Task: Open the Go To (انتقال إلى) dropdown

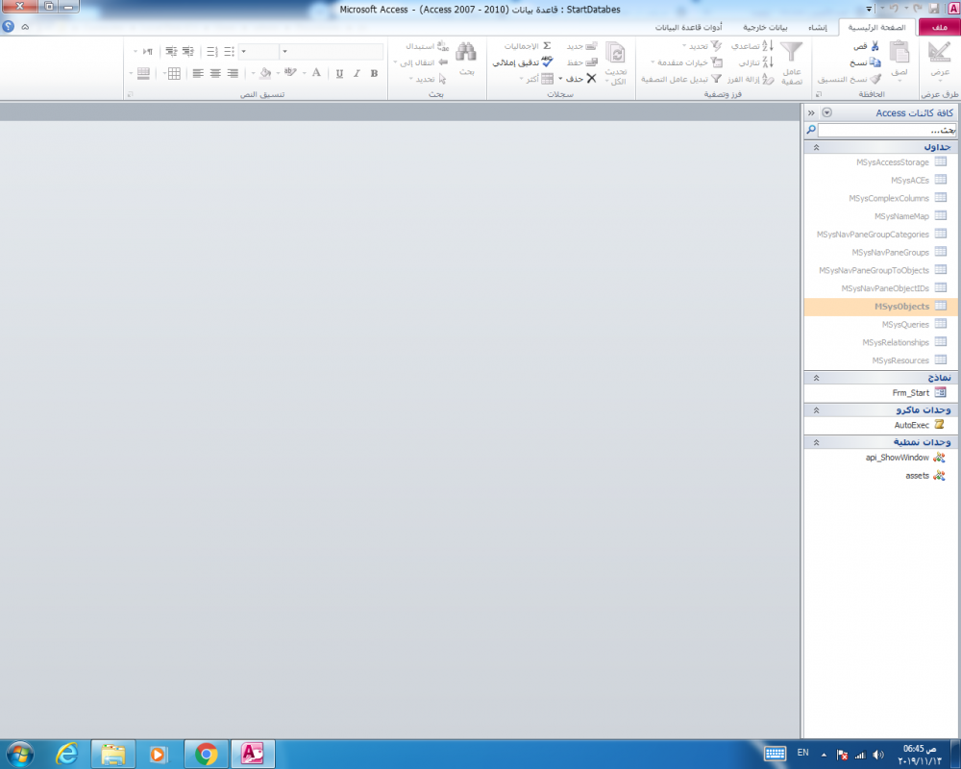Action: (421, 62)
